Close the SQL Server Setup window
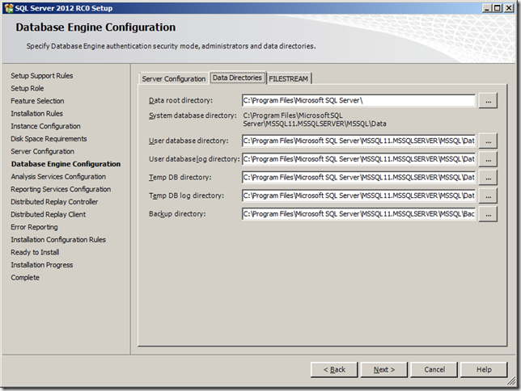The height and width of the screenshot is (391, 521). pos(509,8)
